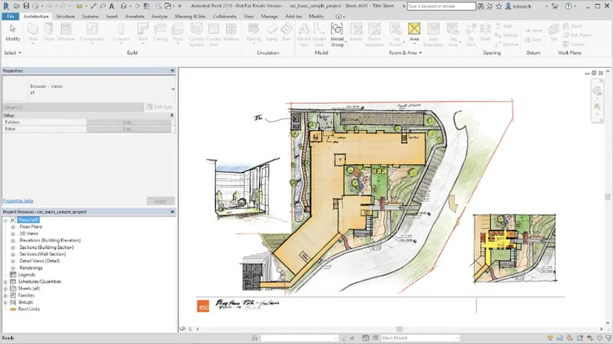Click Edit Type button
Image resolution: width=613 pixels, height=344 pixels.
pos(159,107)
